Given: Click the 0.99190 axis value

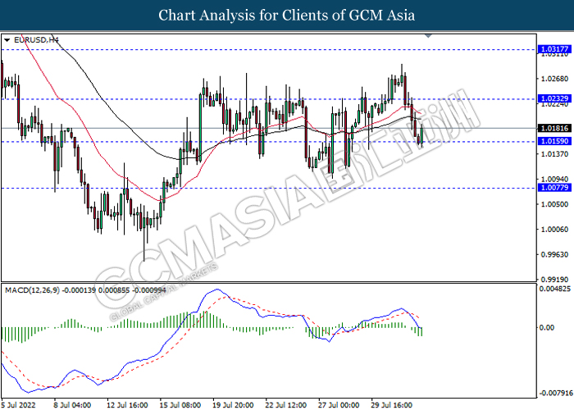Looking at the screenshot, I should (x=554, y=280).
